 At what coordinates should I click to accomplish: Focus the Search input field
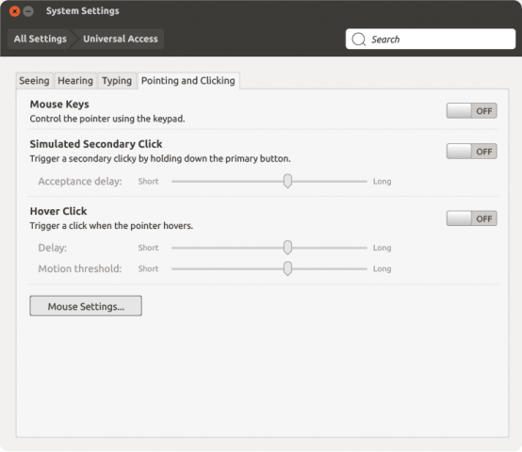coord(431,39)
